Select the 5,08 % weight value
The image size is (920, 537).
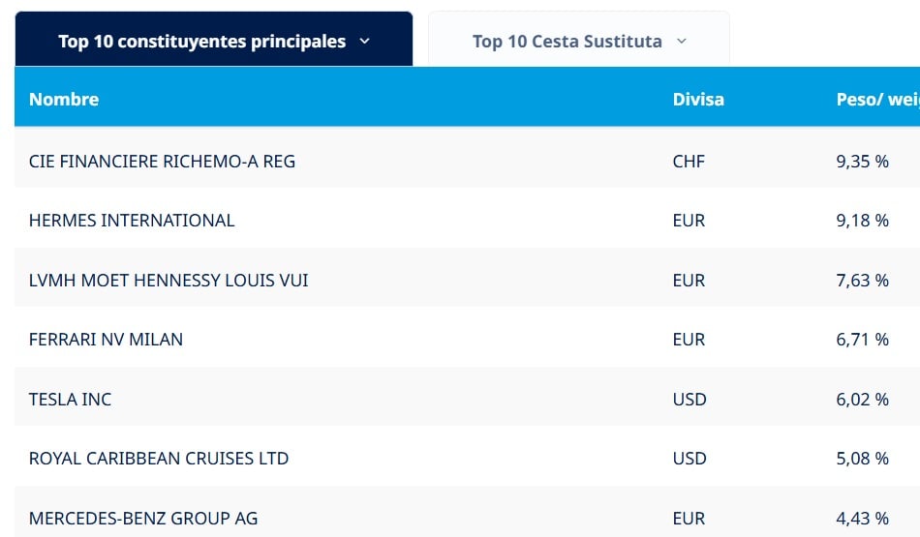[862, 458]
